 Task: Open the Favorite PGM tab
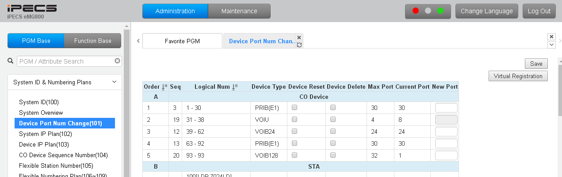[182, 41]
